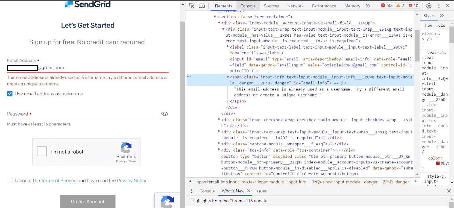The width and height of the screenshot is (454, 208).
Task: Open DevTools settings gear
Action: [x=429, y=6]
